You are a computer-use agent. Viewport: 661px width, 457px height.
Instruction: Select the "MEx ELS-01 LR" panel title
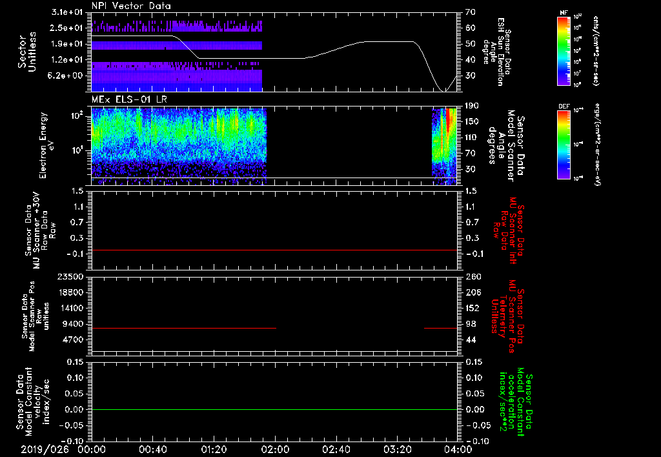[x=128, y=99]
